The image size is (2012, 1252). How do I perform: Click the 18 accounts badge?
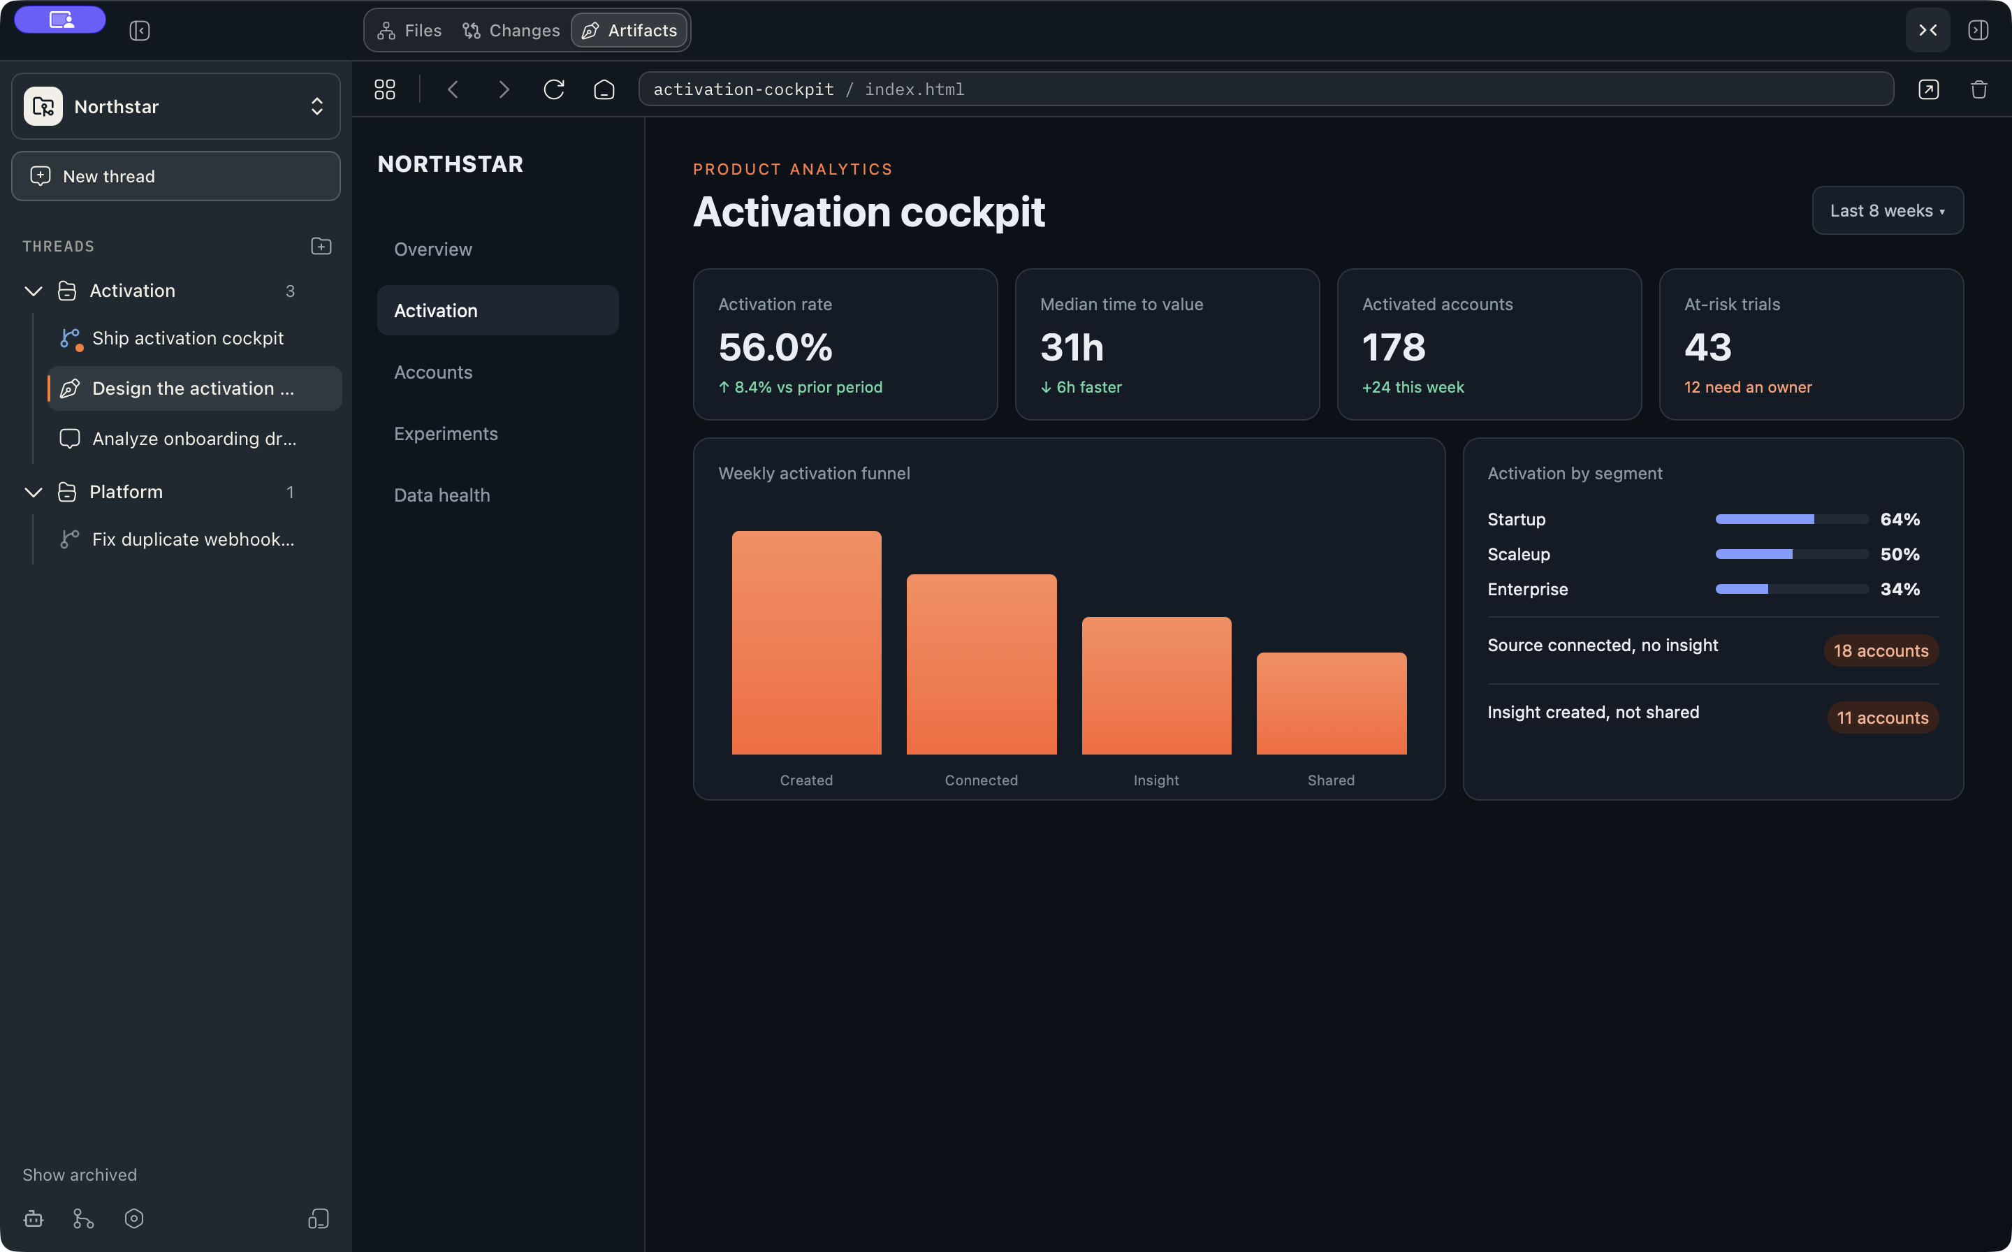click(x=1881, y=651)
